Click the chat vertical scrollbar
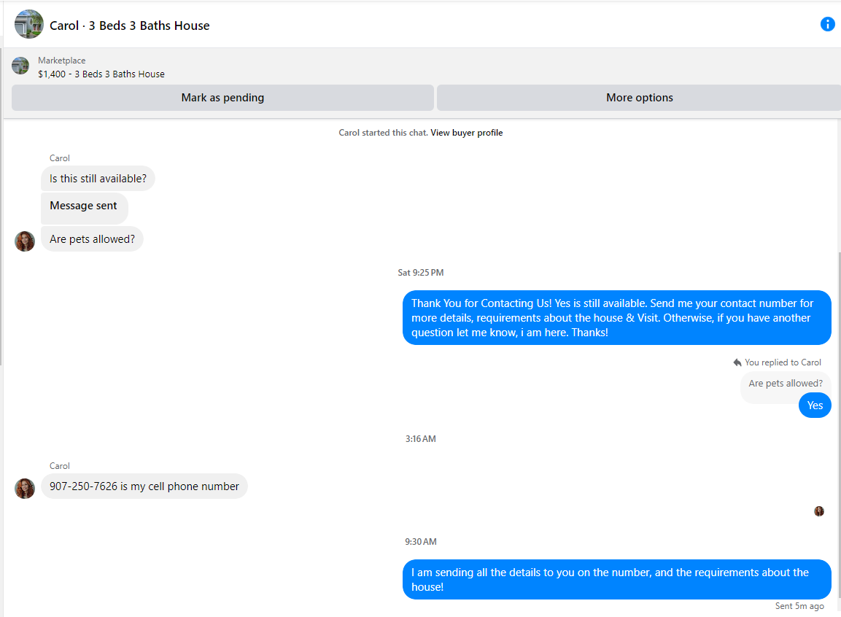 pos(838,424)
